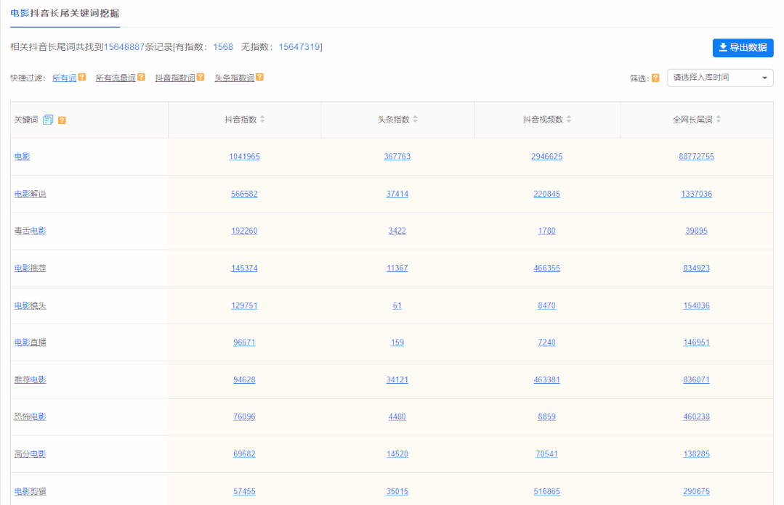Screen dimensions: 784x505
Task: Sort by 抖音视频数 column arrows
Action: tap(569, 120)
